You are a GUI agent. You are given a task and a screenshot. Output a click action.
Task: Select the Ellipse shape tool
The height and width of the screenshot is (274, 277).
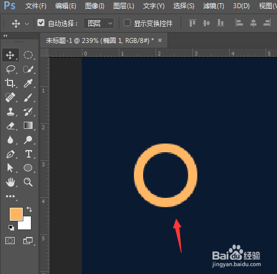click(28, 168)
